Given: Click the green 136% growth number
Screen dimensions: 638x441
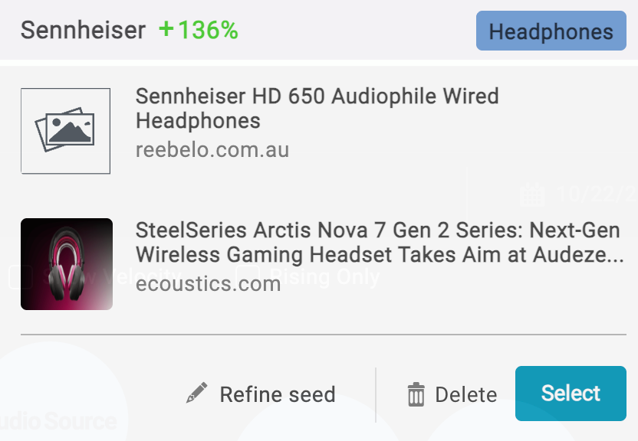Looking at the screenshot, I should (208, 30).
